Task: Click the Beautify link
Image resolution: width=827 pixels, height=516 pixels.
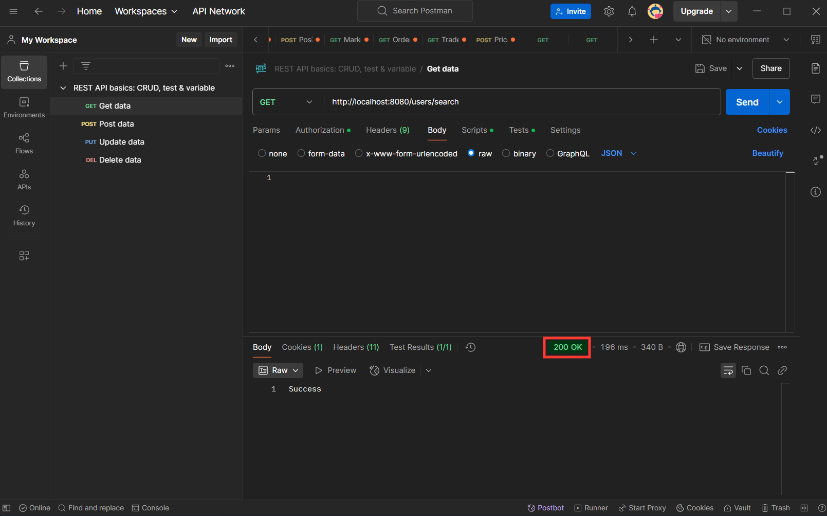Action: (767, 153)
